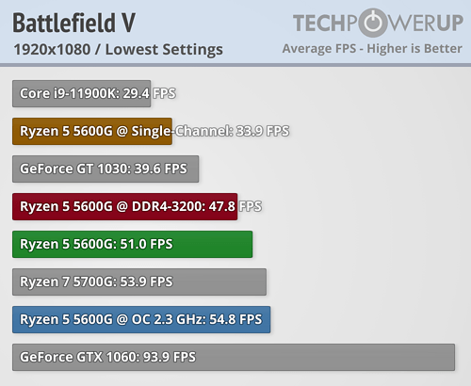Select the GeForce GTX 1060 93.9 FPS bar
Screen dimensions: 471x386
[x=234, y=357]
